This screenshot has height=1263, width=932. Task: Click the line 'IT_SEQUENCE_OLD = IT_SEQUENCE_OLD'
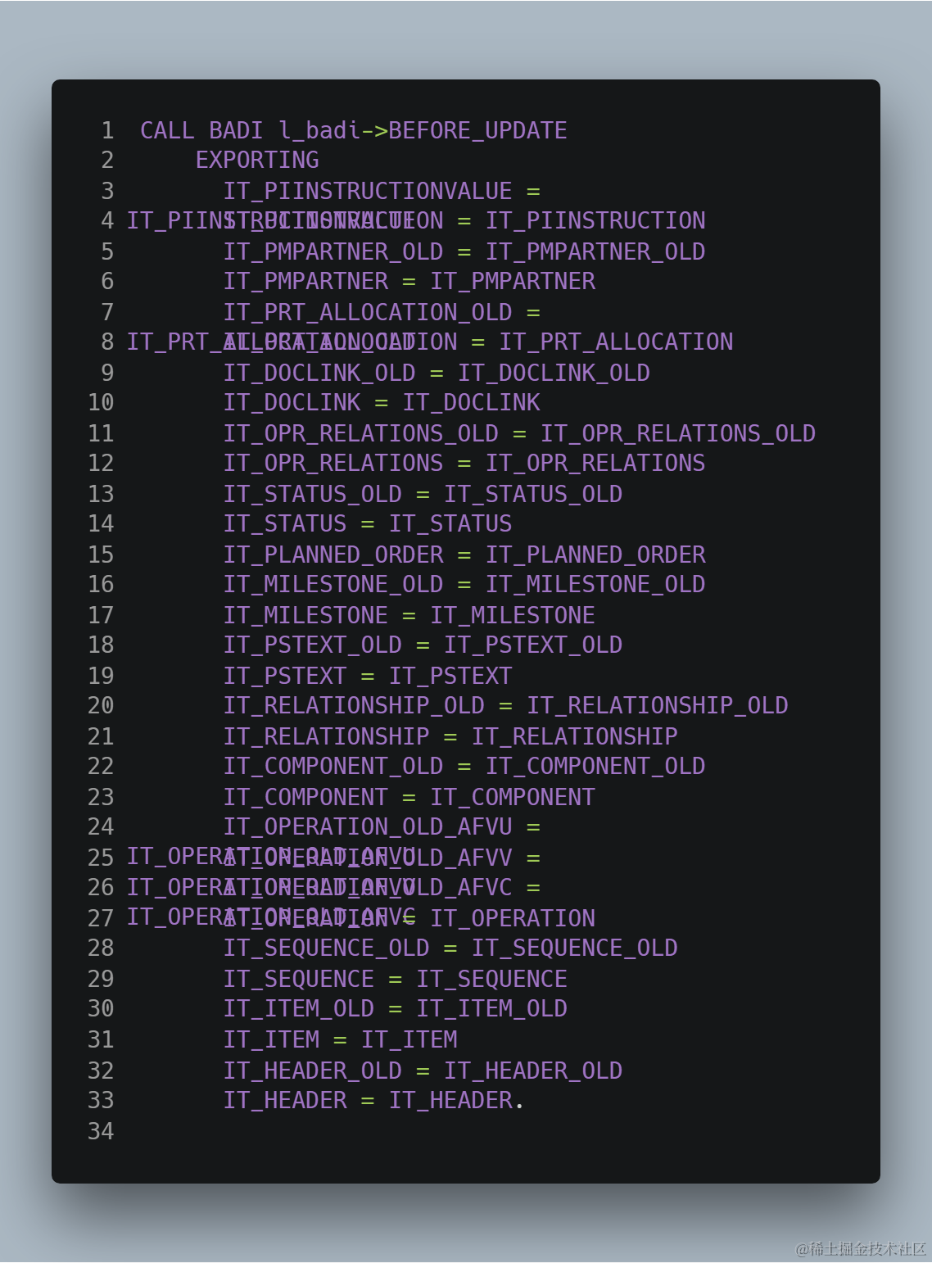click(450, 948)
